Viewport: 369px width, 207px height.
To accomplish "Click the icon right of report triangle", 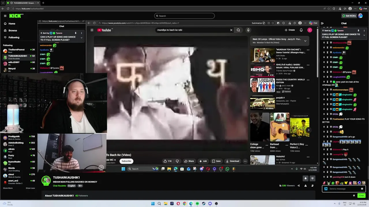I will click(x=312, y=186).
